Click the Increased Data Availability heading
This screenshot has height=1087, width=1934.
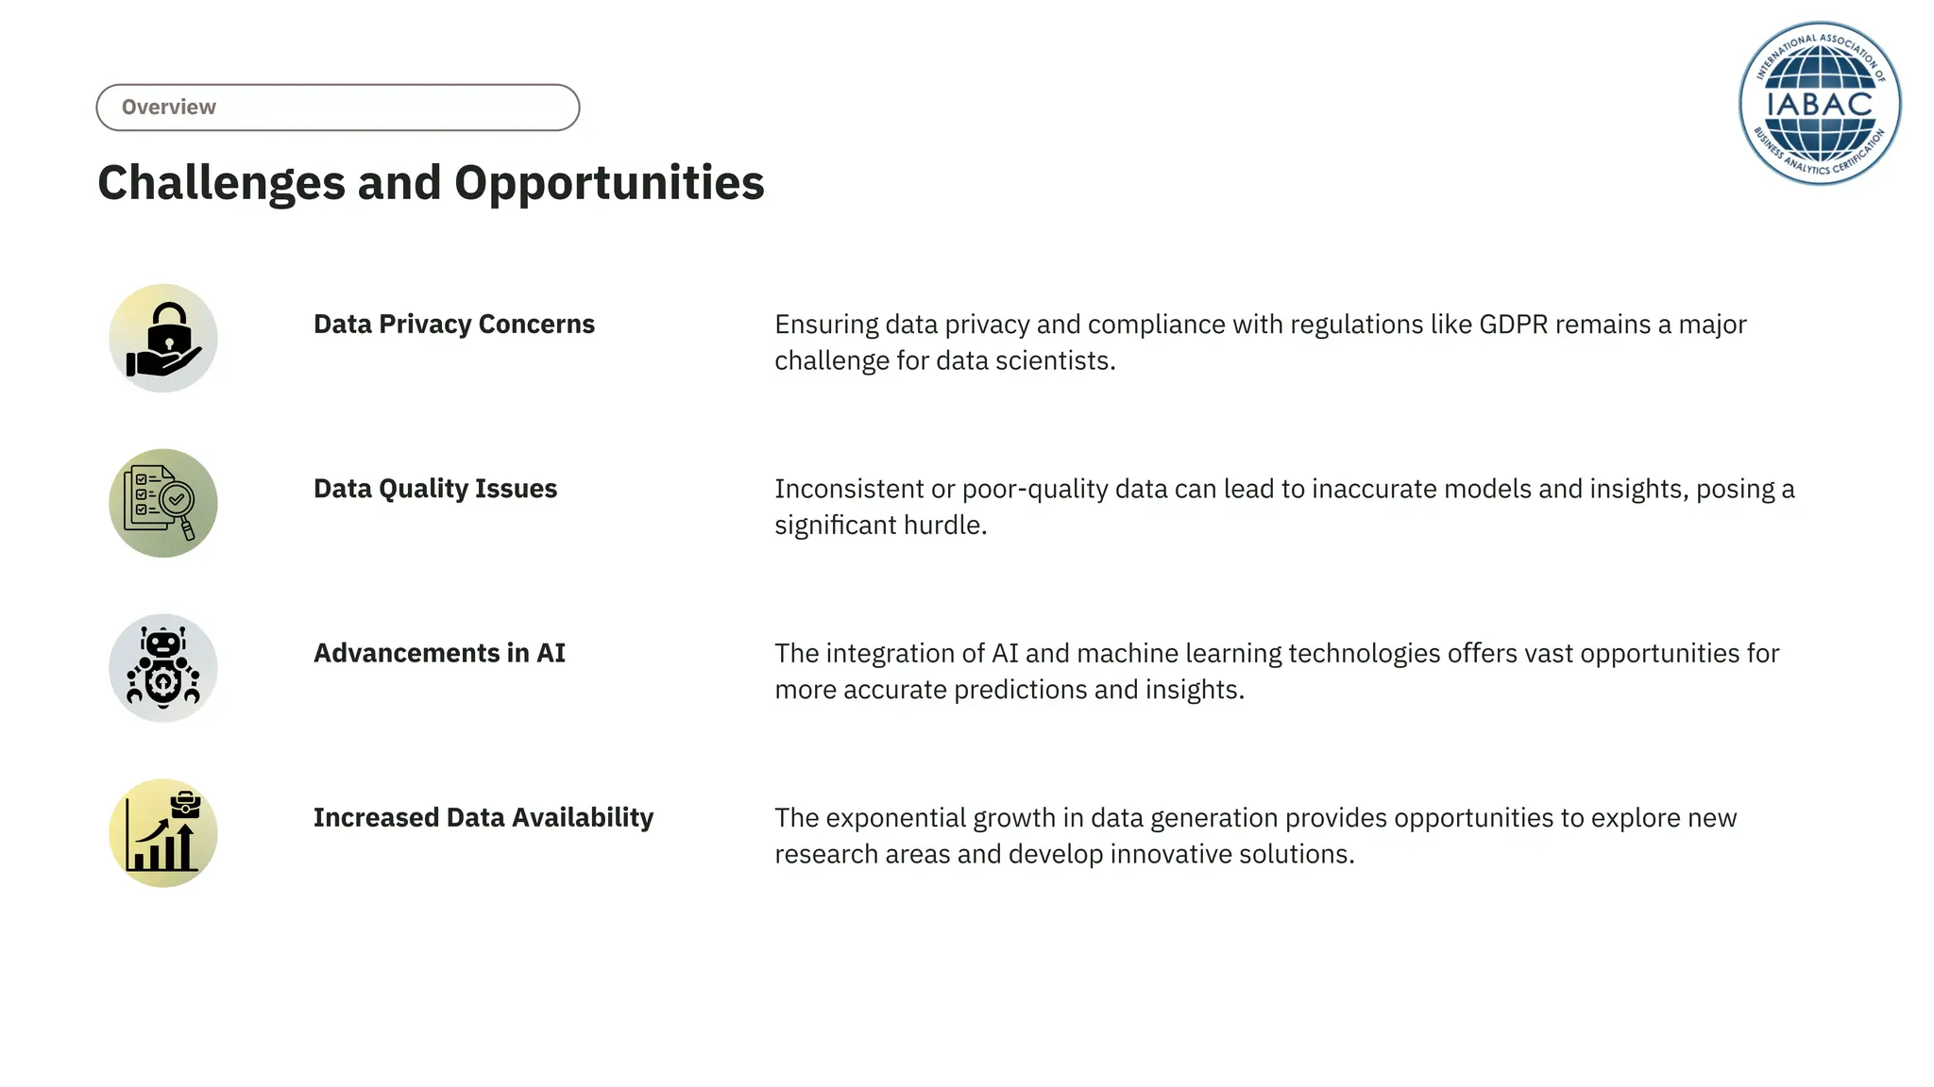[x=483, y=817]
